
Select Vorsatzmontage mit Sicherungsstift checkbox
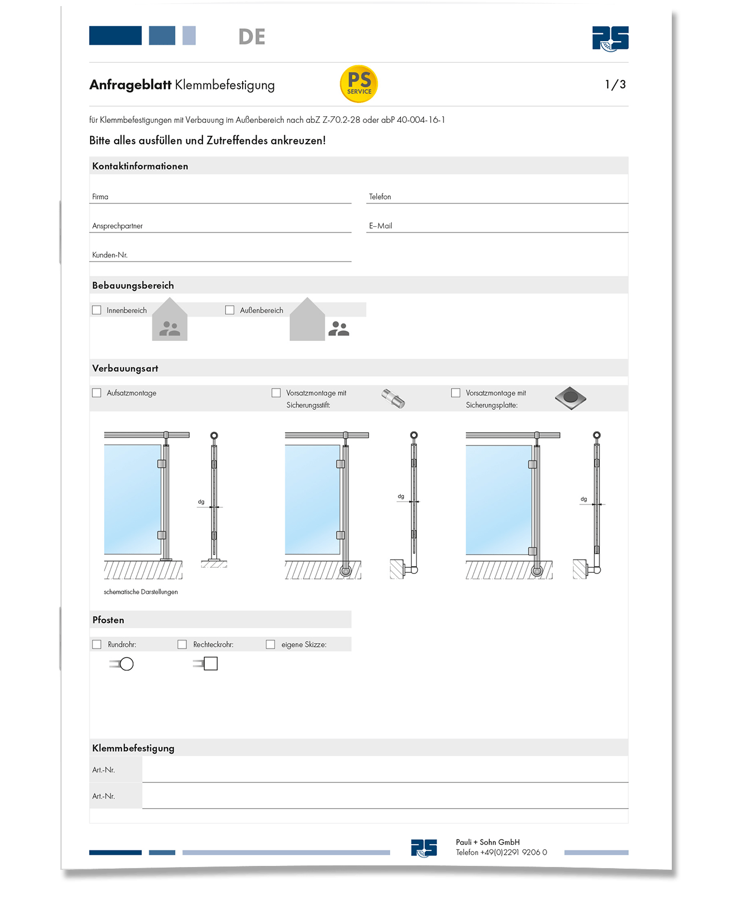pos(276,393)
